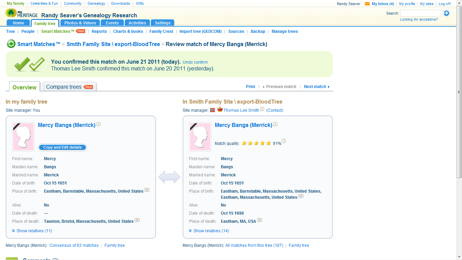Click New badge on Compare trees tab
Screen dimensions: 462x260
point(88,87)
